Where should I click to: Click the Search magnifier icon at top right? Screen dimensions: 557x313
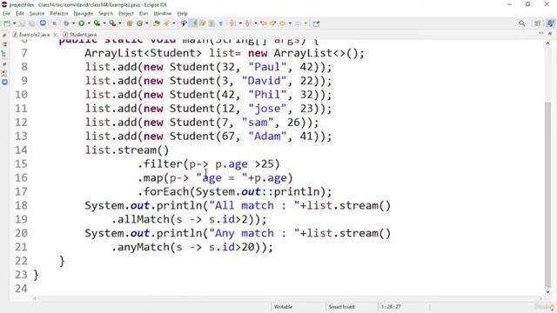[x=522, y=23]
